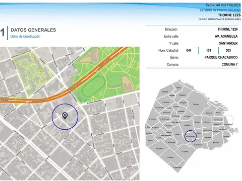Click the 'Flores' district on the Buenos Aires map
The height and width of the screenshot is (181, 242).
click(177, 135)
